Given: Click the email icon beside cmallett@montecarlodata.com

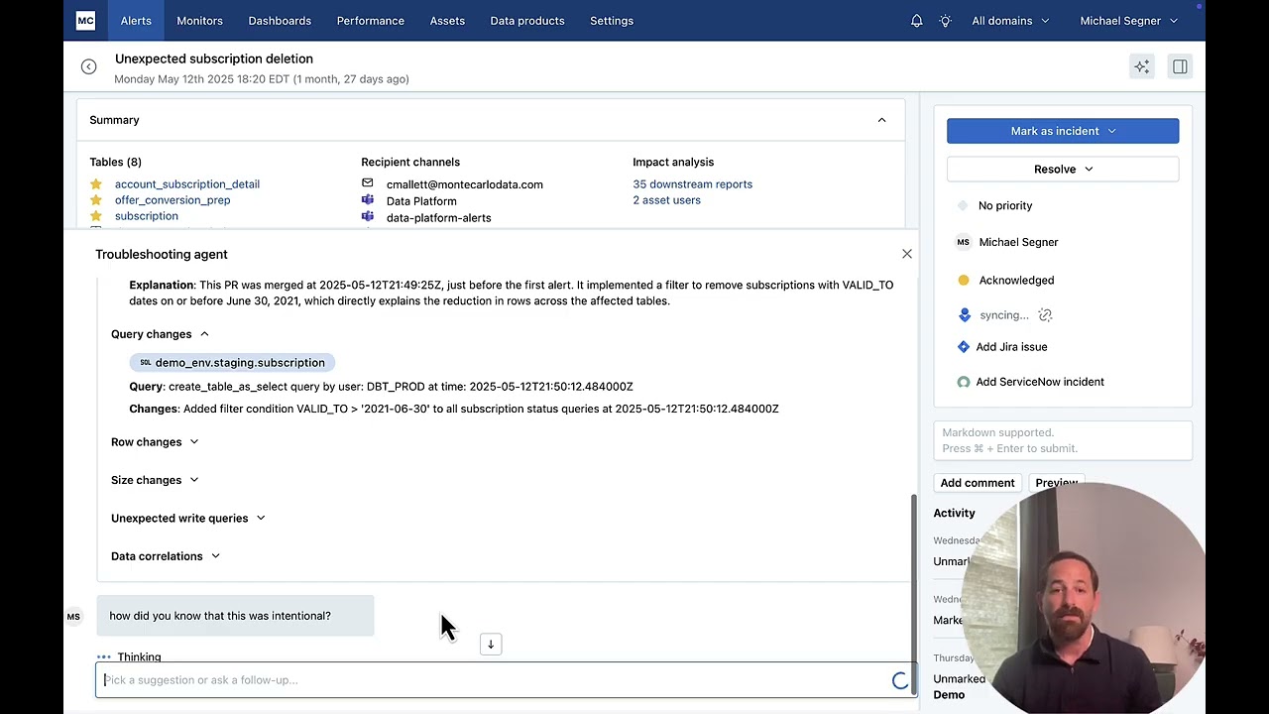Looking at the screenshot, I should pyautogui.click(x=367, y=183).
